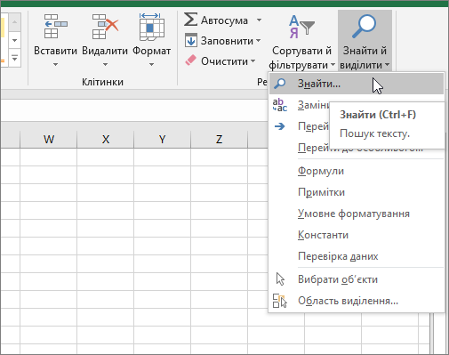Click the Selection Pane icon

pos(280,301)
